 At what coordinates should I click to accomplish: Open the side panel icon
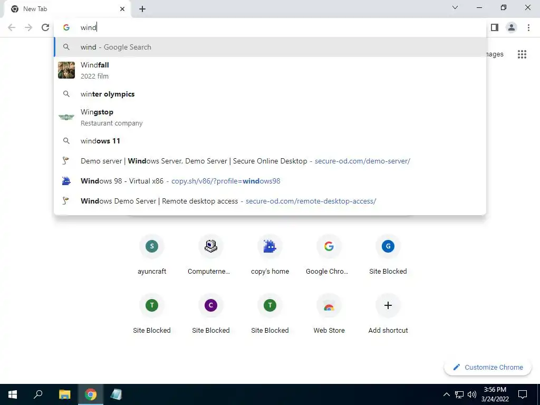pyautogui.click(x=495, y=27)
